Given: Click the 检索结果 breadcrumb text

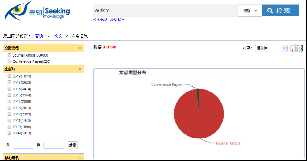Looking at the screenshot, I should [x=80, y=36].
